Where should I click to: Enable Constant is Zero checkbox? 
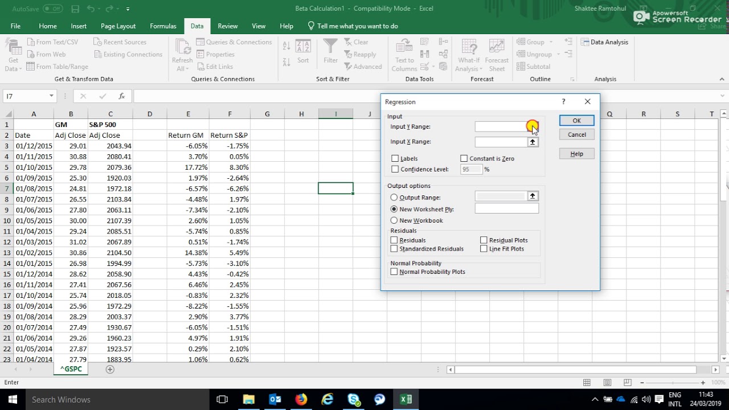(464, 159)
